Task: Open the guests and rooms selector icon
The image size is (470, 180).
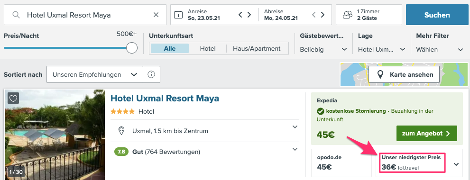Action: click(348, 15)
